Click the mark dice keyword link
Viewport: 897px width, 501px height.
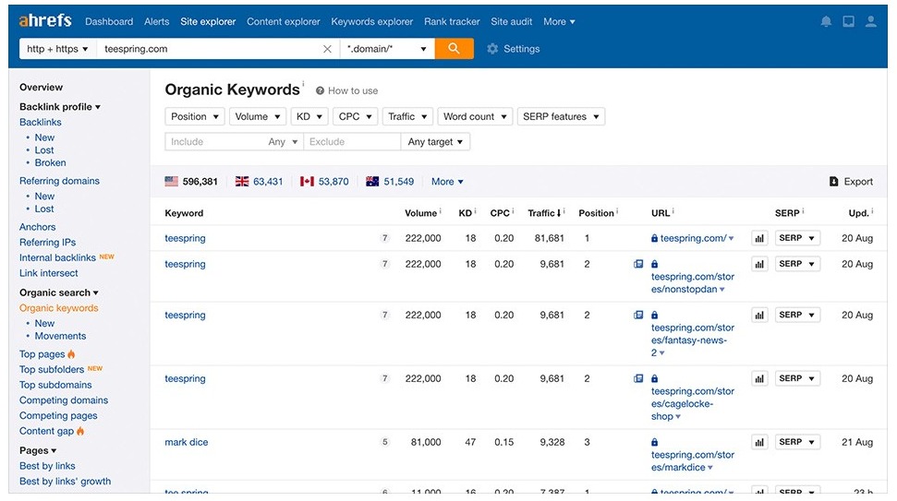187,442
